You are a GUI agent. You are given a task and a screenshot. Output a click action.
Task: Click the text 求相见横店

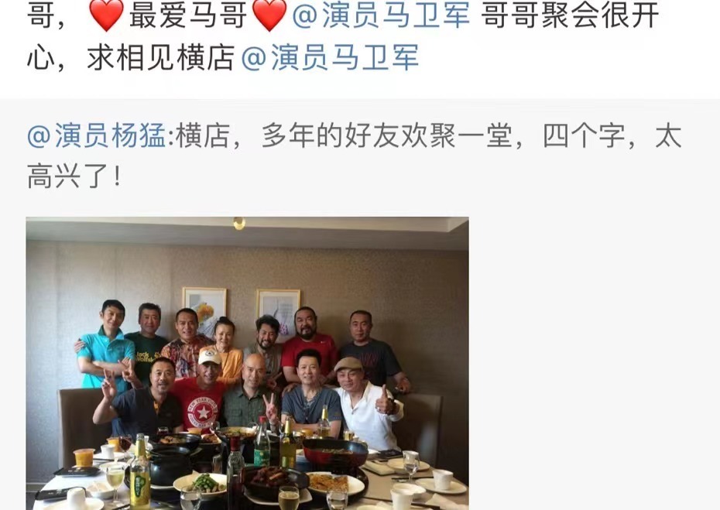pyautogui.click(x=160, y=58)
